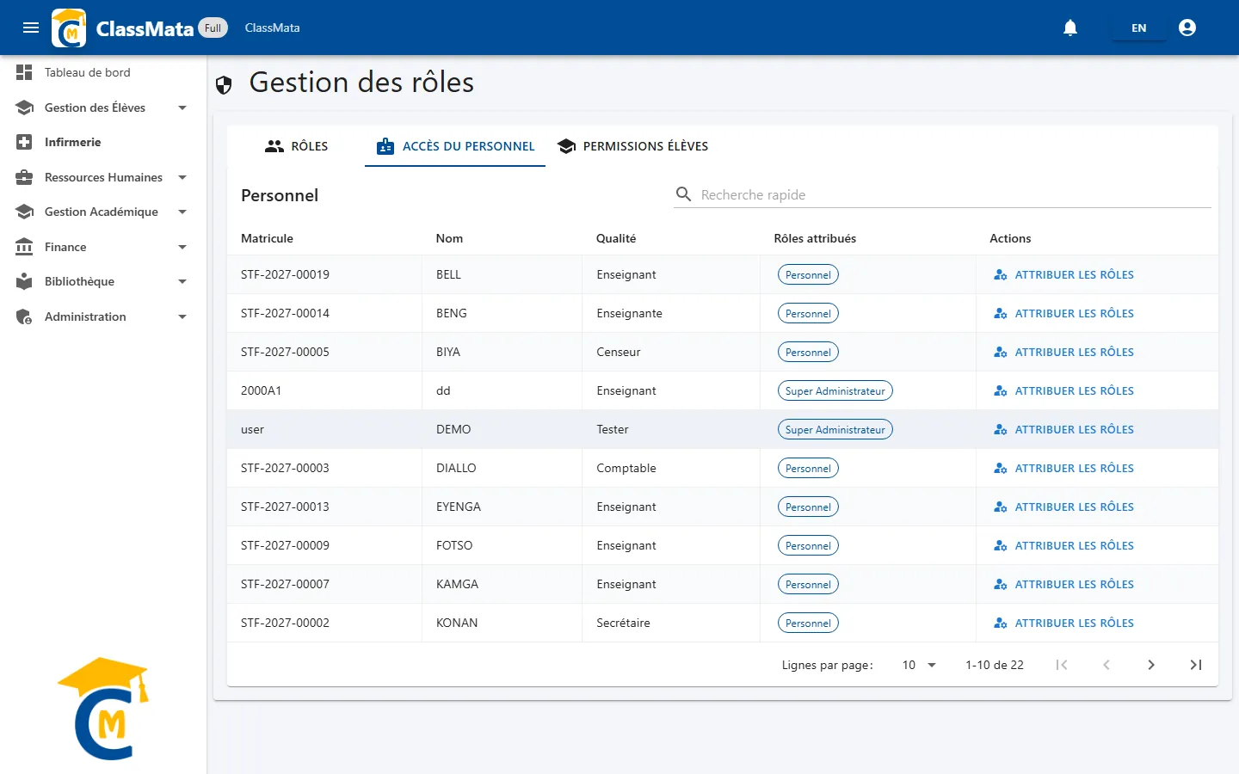This screenshot has width=1239, height=774.
Task: Click the Tableau de bord dashboard icon
Action: tap(24, 72)
